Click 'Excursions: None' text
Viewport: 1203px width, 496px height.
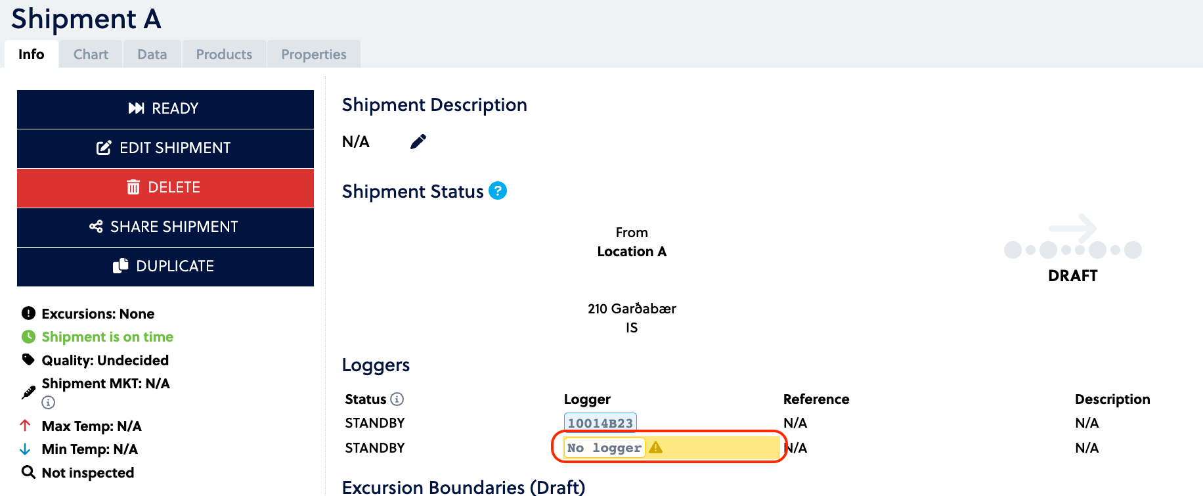[x=98, y=314]
